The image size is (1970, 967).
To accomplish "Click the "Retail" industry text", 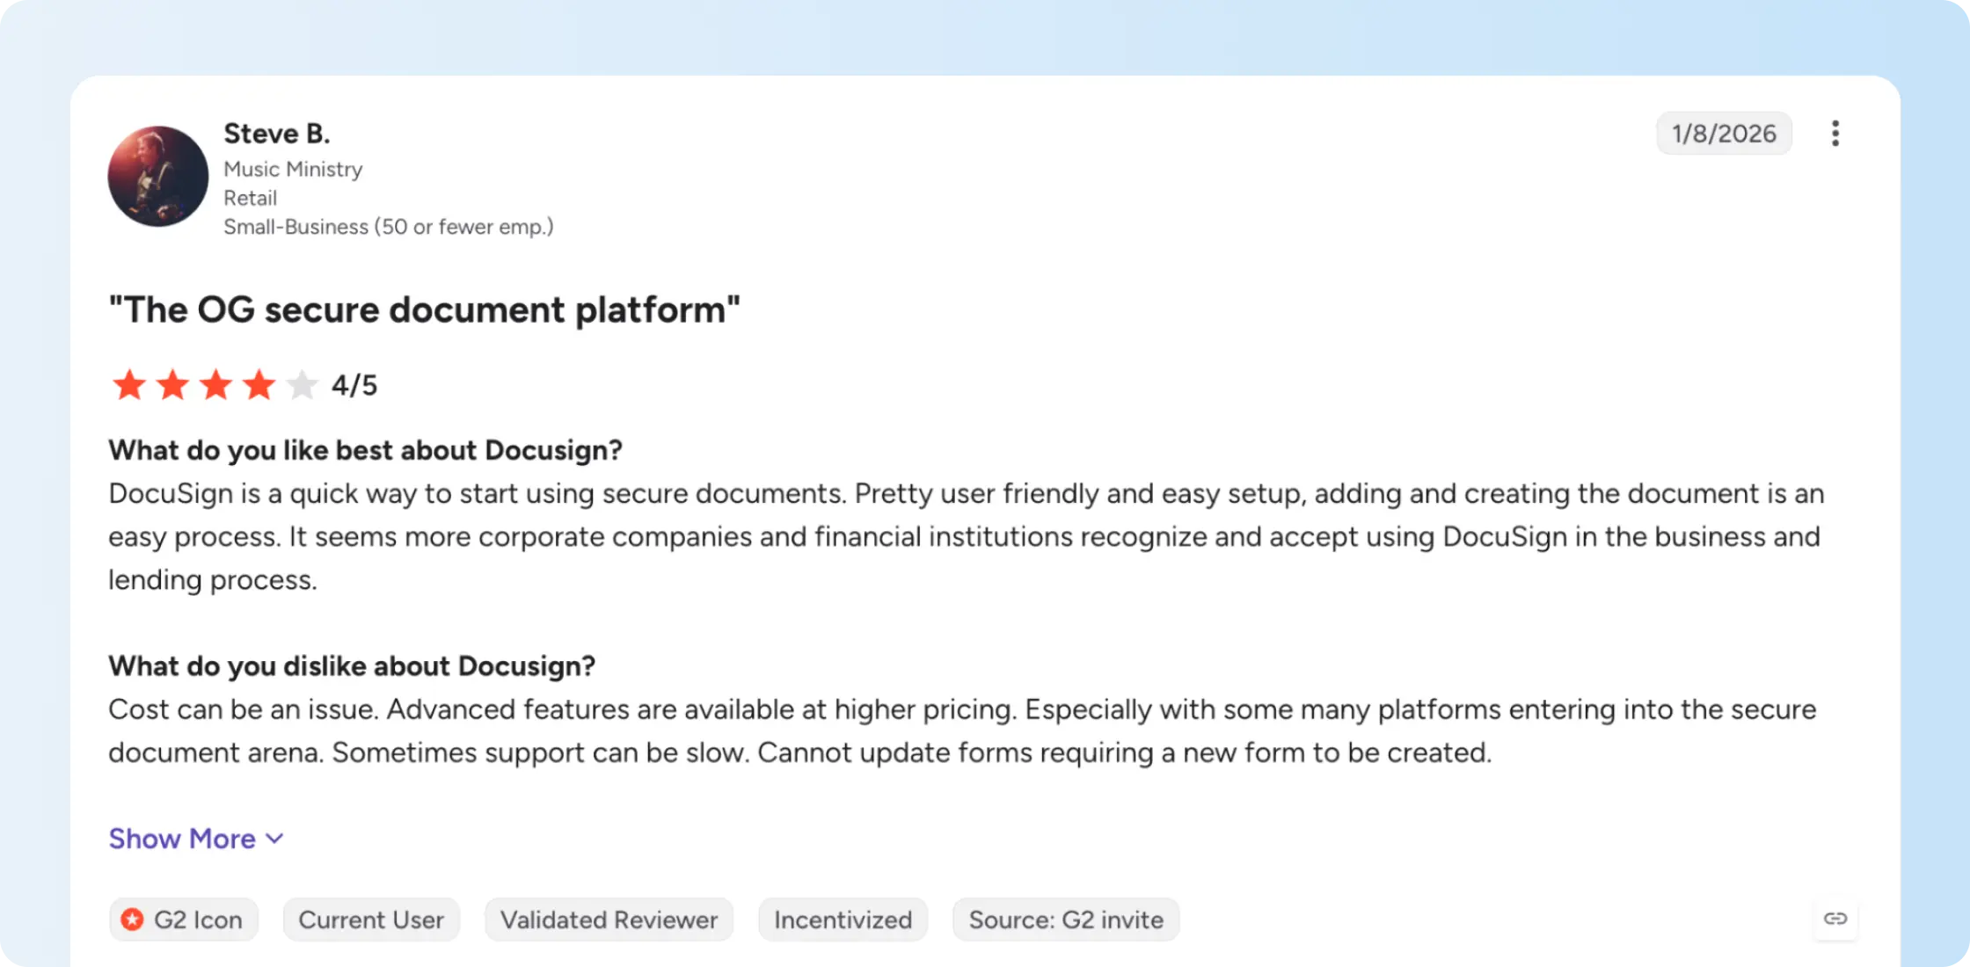I will (250, 198).
